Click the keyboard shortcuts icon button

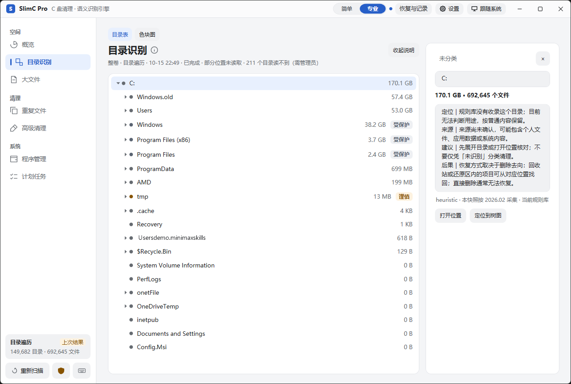tap(82, 371)
